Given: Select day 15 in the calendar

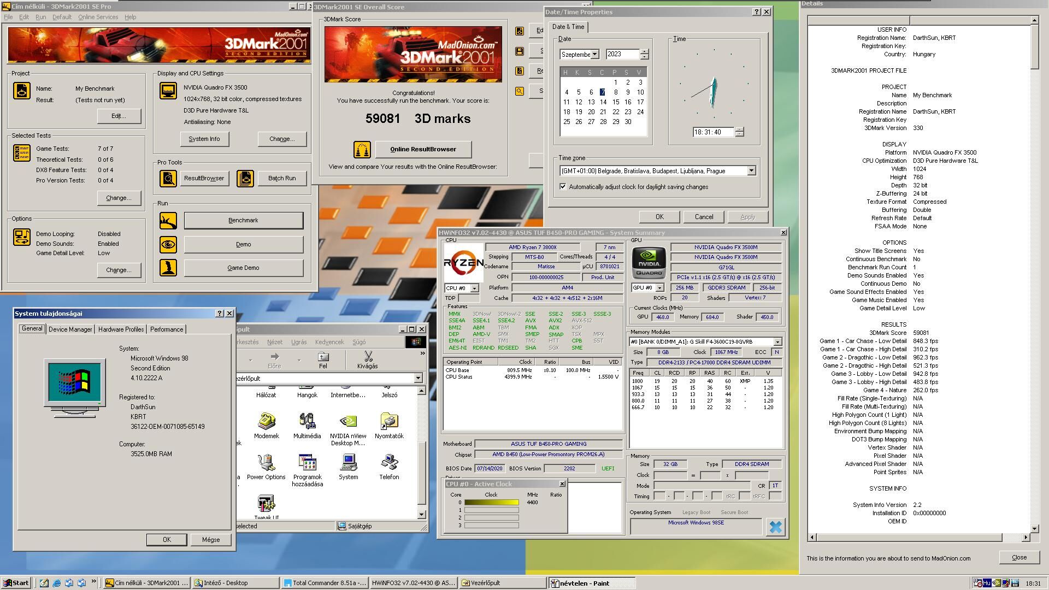Looking at the screenshot, I should (x=616, y=102).
